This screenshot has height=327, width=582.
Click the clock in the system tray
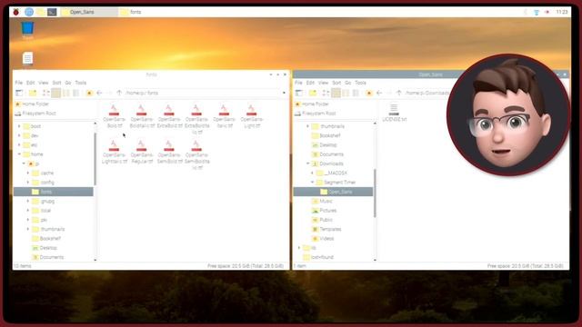tap(562, 12)
